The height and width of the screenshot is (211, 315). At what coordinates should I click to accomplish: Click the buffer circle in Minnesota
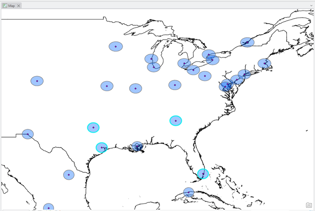pyautogui.click(x=116, y=46)
